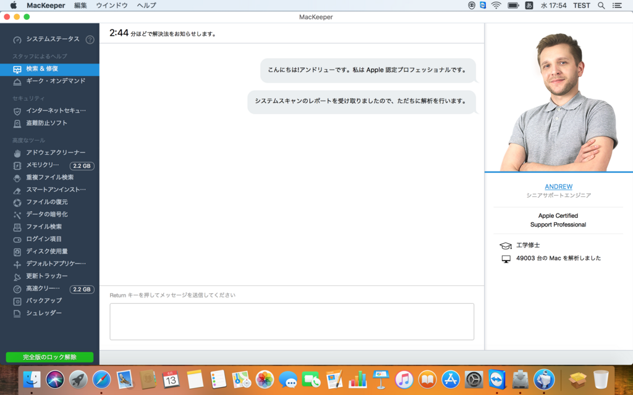This screenshot has width=633, height=395.
Task: Open Notification Center list icon
Action: point(618,6)
